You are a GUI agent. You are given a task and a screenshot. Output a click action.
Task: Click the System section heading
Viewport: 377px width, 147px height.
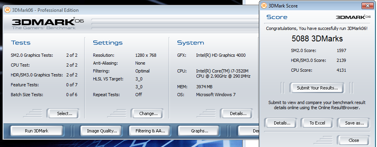pos(190,43)
